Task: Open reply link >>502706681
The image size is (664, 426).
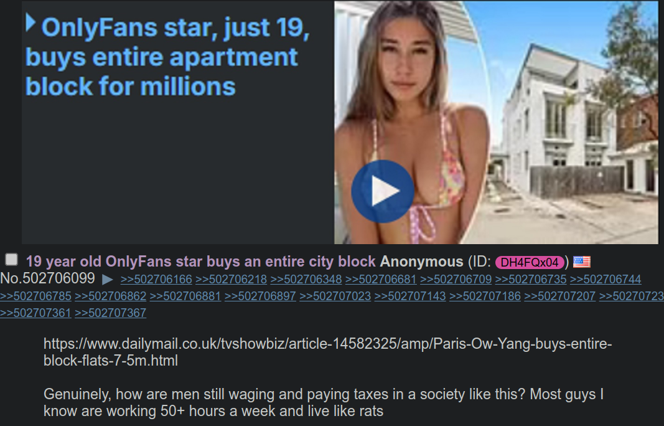Action: coord(381,280)
